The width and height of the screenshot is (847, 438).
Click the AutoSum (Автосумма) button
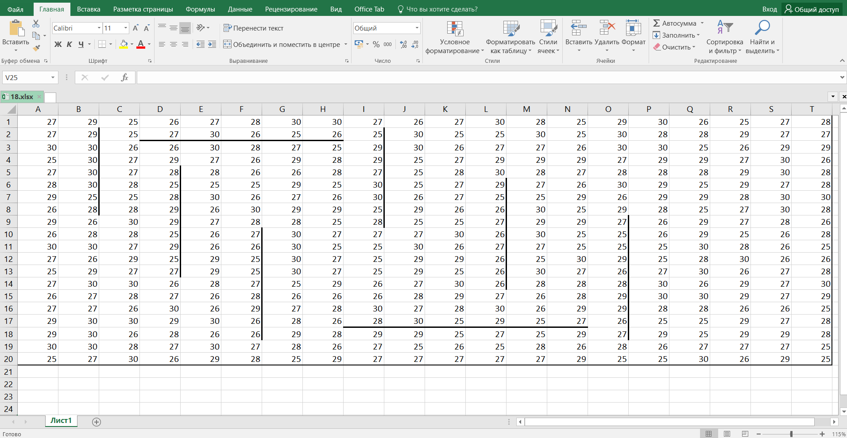click(675, 23)
